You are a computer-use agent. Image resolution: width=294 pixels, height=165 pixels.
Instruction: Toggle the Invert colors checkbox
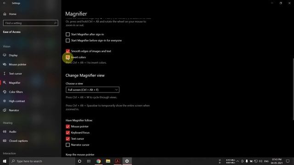coord(68,57)
